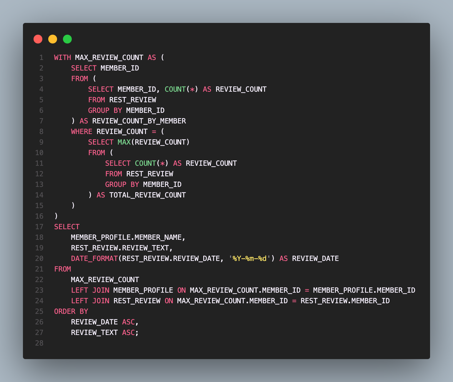Viewport: 453px width, 382px height.
Task: Click the red close window dot
Action: click(x=38, y=39)
